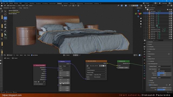This screenshot has width=173, height=97.
Task: Open the Render properties tab icon
Action: 144,47
